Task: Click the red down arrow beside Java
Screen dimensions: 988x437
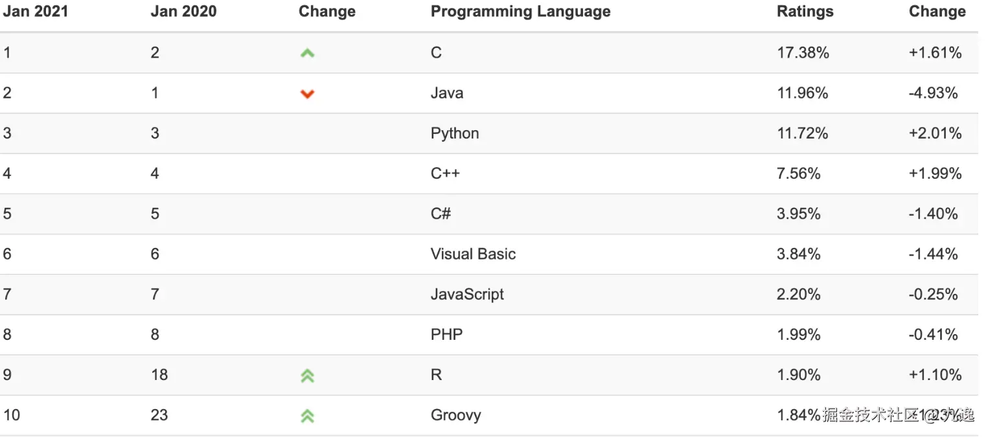Action: click(x=307, y=94)
